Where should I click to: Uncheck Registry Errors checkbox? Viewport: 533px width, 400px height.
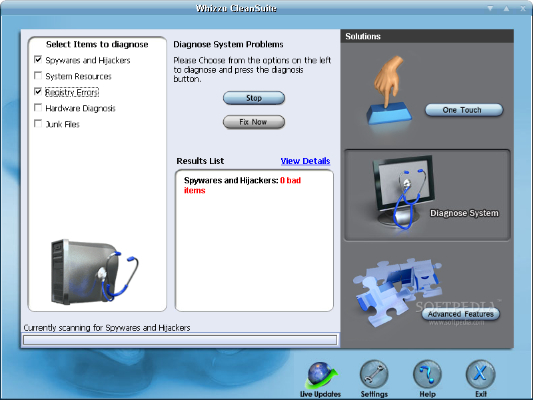tap(38, 91)
